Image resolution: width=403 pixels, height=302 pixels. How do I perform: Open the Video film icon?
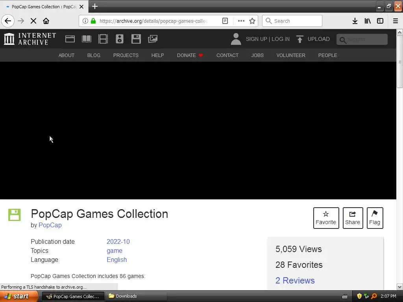pyautogui.click(x=103, y=39)
